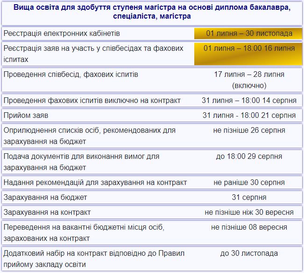Select the 'не пізніше ніж 30 вересня' cell
Screen dimensions: 304x273
point(249,212)
